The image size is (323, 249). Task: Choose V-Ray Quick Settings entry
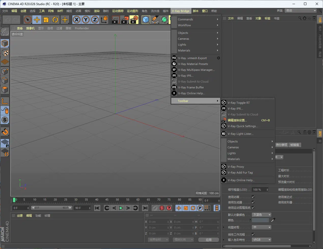248,126
